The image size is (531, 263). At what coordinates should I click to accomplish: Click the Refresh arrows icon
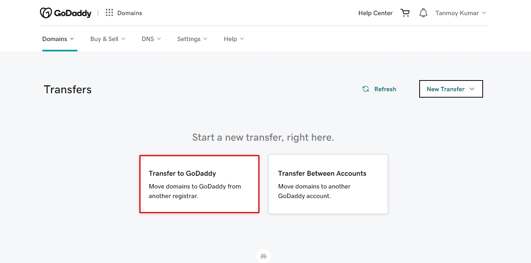pos(365,89)
